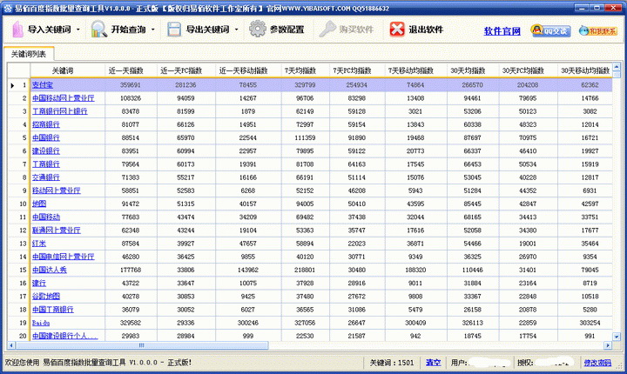Screen dimensions: 627x374
Task: Open the 建设银行 keyword link
Action: click(x=46, y=151)
